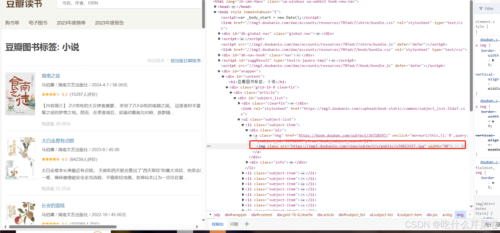Click the web page's vertical scrollbar thumb
The image size is (500, 233).
[x=203, y=14]
